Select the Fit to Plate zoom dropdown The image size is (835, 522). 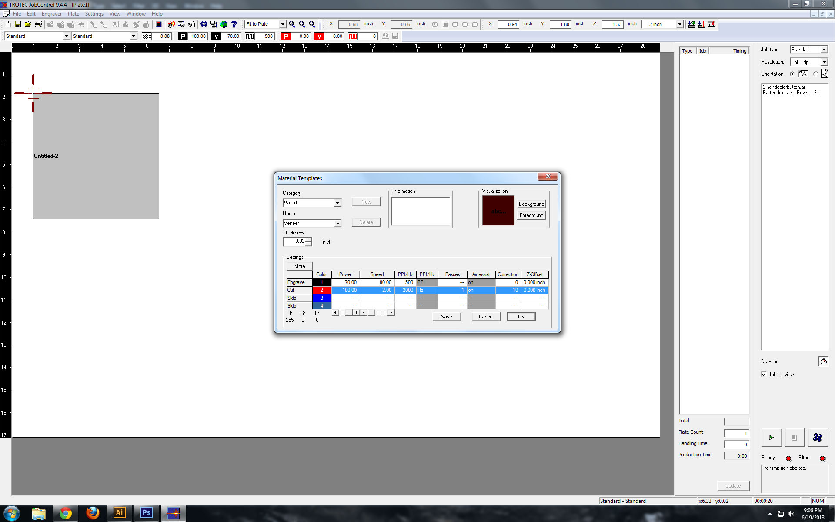point(265,24)
